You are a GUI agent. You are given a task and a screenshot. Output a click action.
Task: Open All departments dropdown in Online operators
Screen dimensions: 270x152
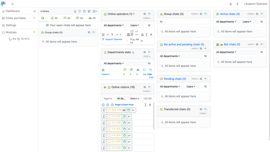point(114,25)
